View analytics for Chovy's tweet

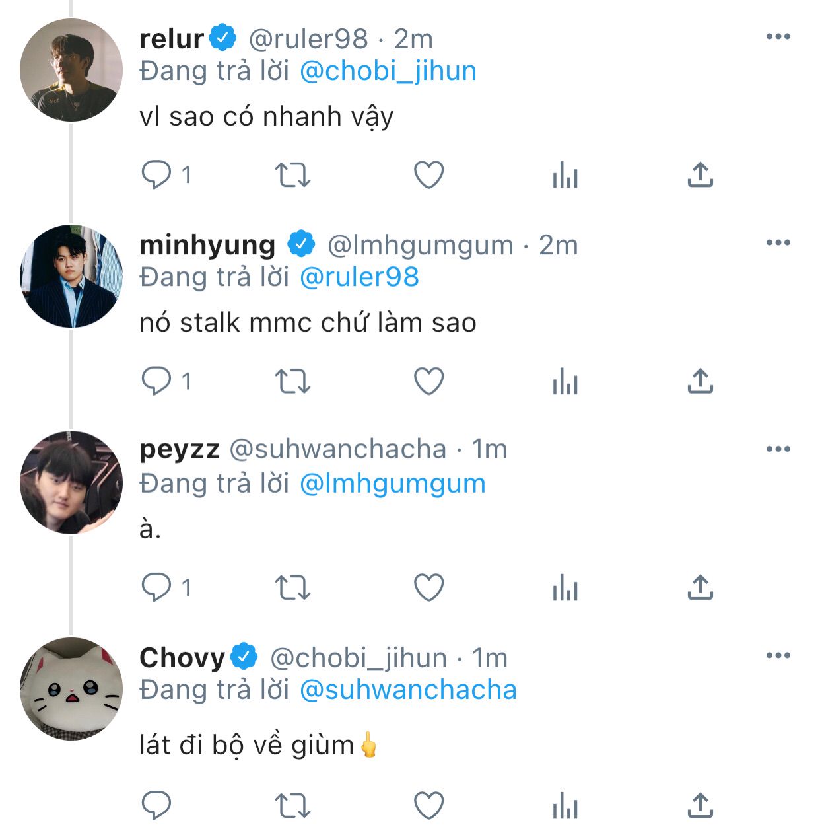pyautogui.click(x=565, y=806)
